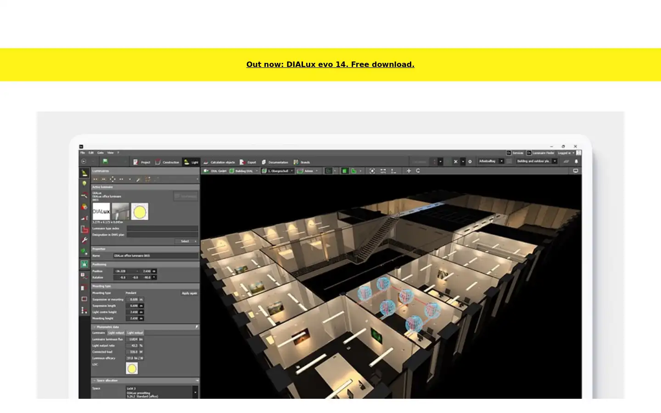The height and width of the screenshot is (413, 661).
Task: Click the rotate refresh view icon
Action: click(418, 171)
